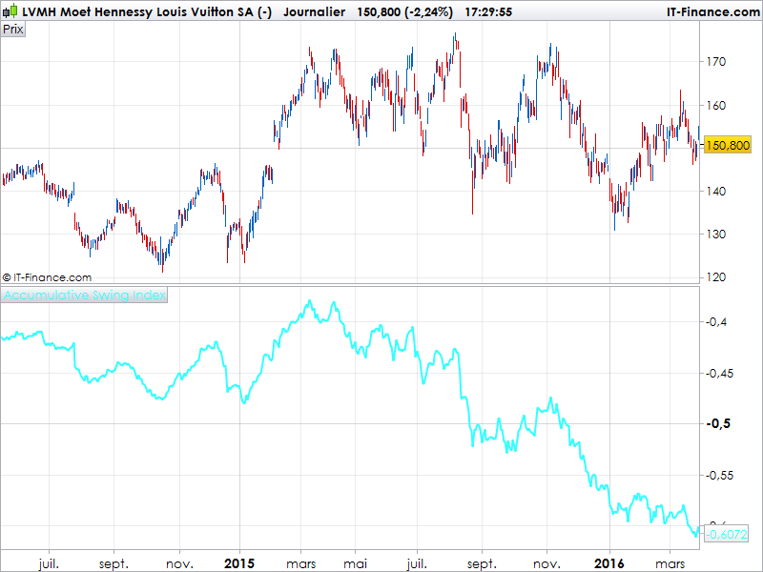Click the 2015 year marker on time axis

click(239, 563)
